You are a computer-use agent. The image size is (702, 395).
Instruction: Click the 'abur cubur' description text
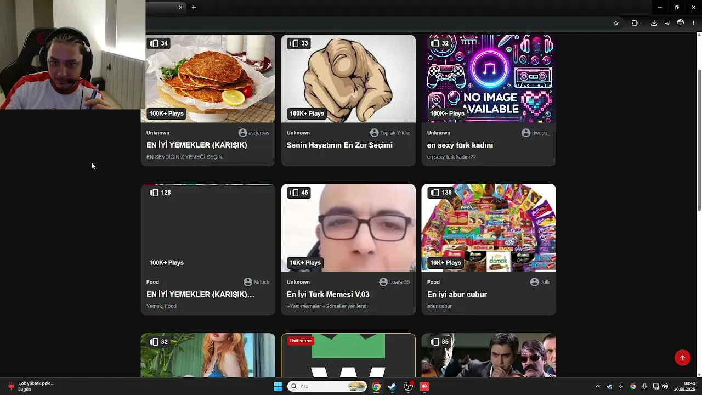coord(439,306)
